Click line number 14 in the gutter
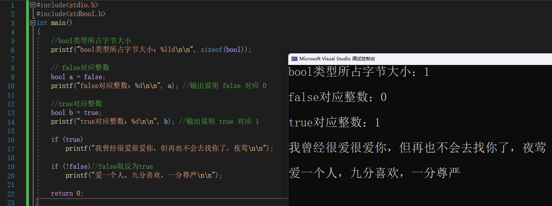Screen dimensions: 552x206 [x=10, y=122]
